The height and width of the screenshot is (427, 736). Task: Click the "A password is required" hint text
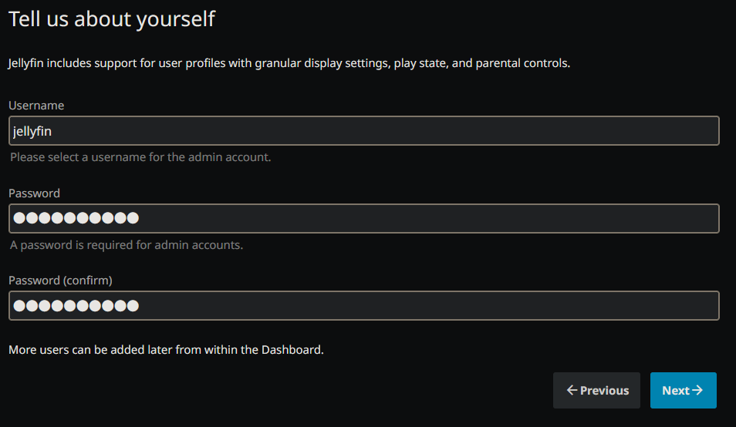coord(127,245)
